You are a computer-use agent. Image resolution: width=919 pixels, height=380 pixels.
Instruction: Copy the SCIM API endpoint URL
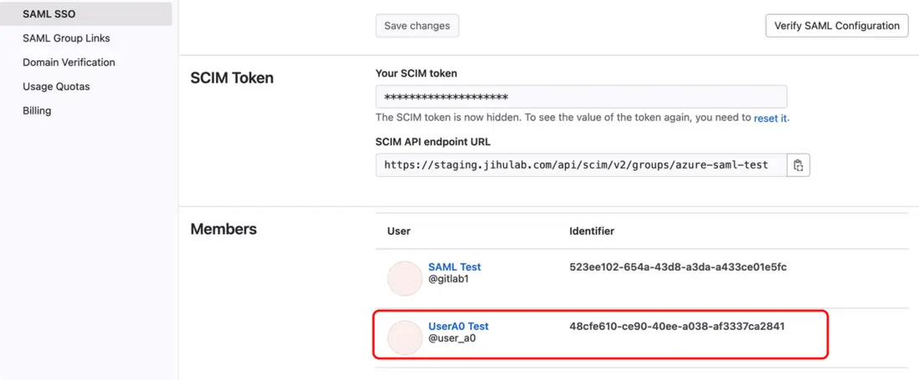(798, 165)
